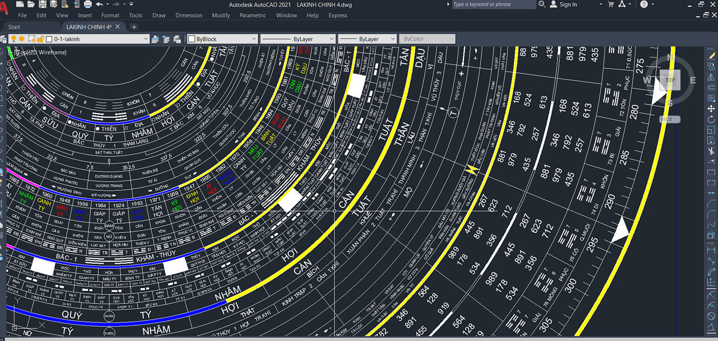Expand the 0-1-lakinh layer dropdown

(x=146, y=39)
